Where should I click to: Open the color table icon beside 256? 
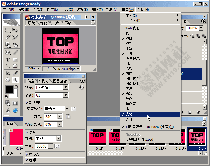pos(68,116)
